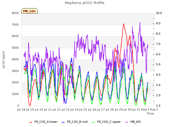Click the 6.0 right axis label
Viewport: 170px width, 127px height.
[158, 54]
